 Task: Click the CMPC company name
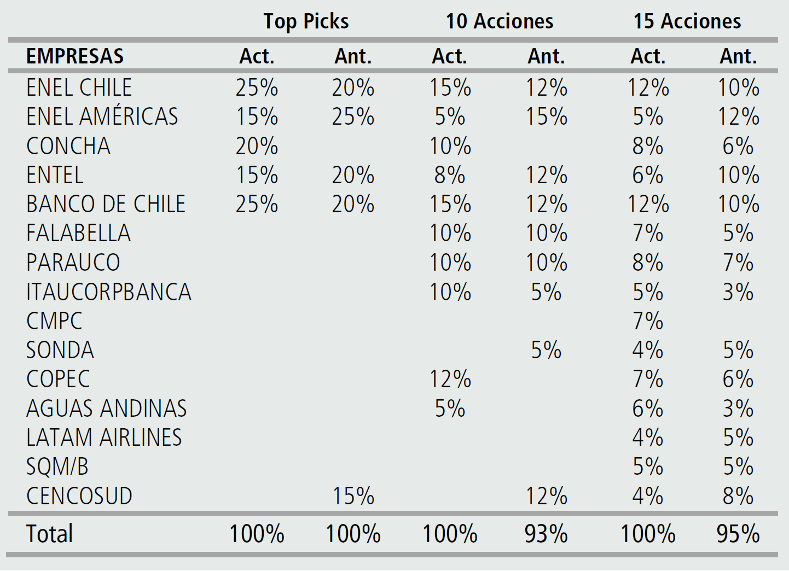54,321
